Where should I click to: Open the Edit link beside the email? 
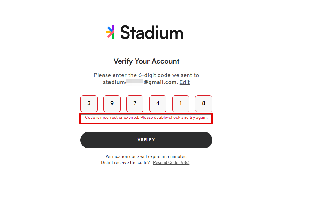pyautogui.click(x=185, y=82)
